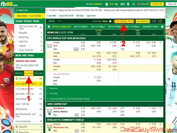This screenshot has width=177, height=133.
Task: Click the Chuyển Tiền button
Action: click(x=157, y=4)
